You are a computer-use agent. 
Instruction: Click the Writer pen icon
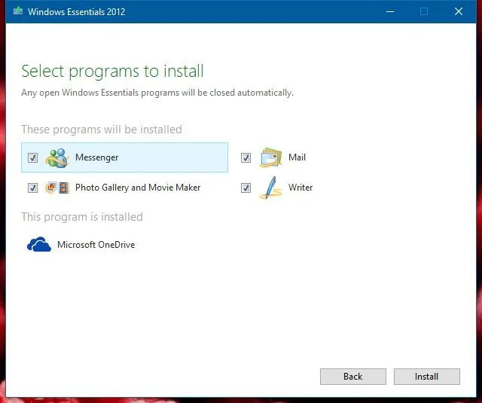[x=270, y=188]
